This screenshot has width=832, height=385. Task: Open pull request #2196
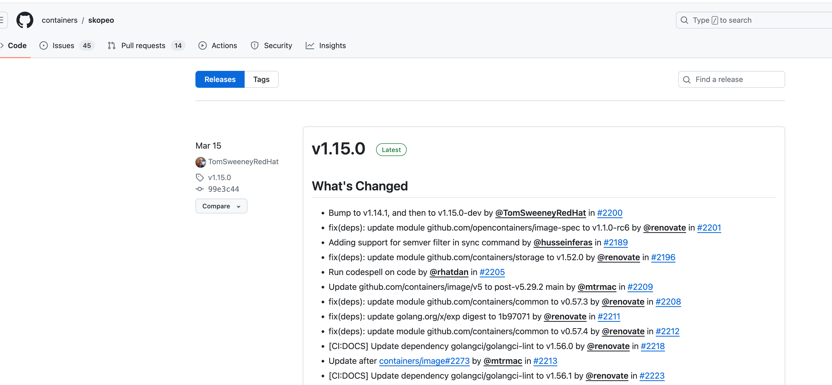point(663,258)
